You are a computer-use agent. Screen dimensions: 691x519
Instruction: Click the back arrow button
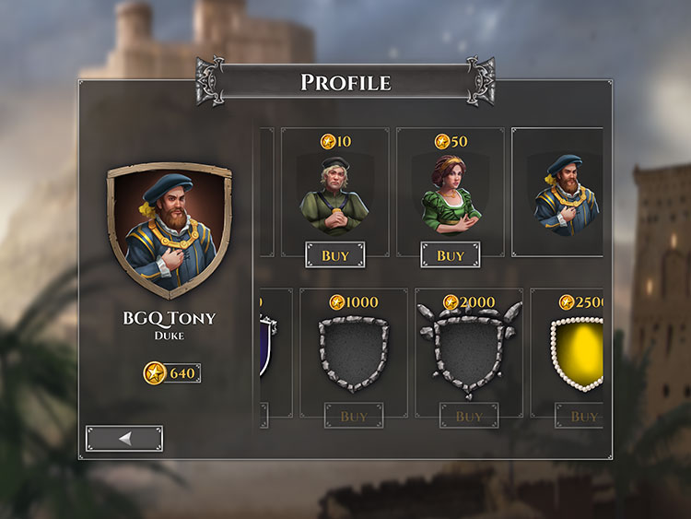(124, 438)
